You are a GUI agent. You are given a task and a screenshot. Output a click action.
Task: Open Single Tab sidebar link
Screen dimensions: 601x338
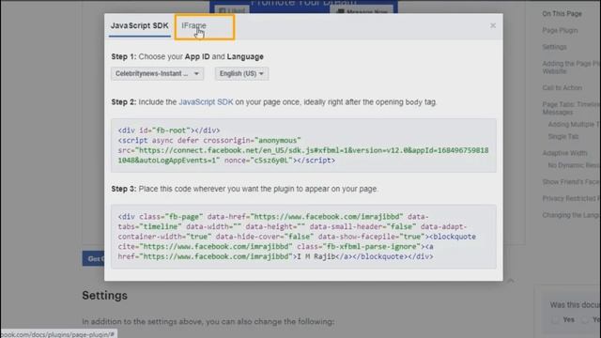(563, 136)
